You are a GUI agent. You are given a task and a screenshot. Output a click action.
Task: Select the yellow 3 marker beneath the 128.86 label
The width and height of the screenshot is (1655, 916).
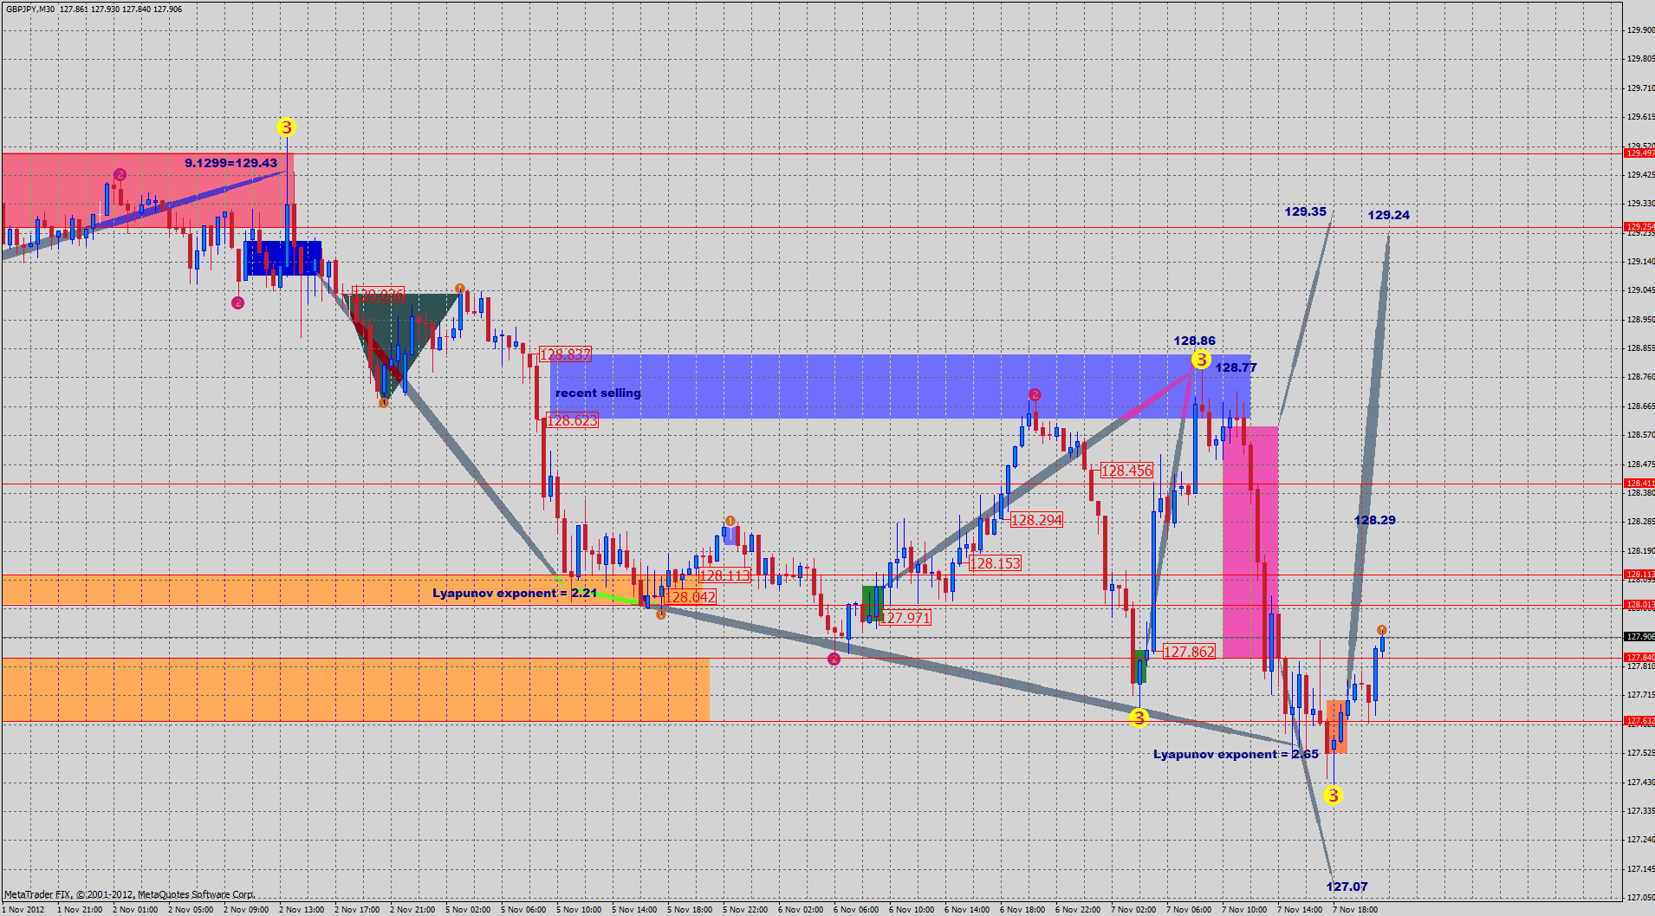click(x=1200, y=359)
